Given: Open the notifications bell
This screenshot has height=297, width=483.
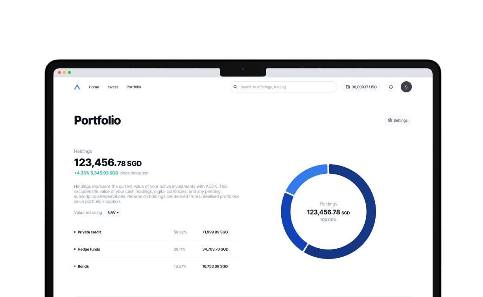Looking at the screenshot, I should [391, 87].
